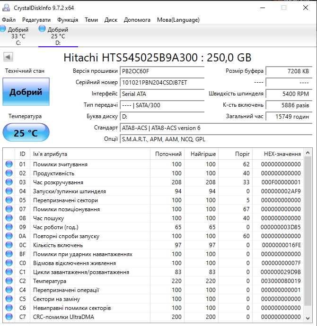Click the ID column header
The image size is (317, 326).
point(22,154)
